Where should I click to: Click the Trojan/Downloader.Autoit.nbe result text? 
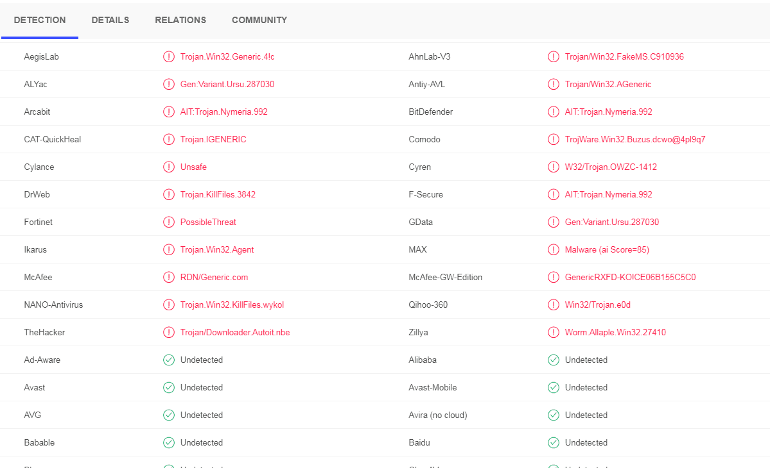[235, 332]
